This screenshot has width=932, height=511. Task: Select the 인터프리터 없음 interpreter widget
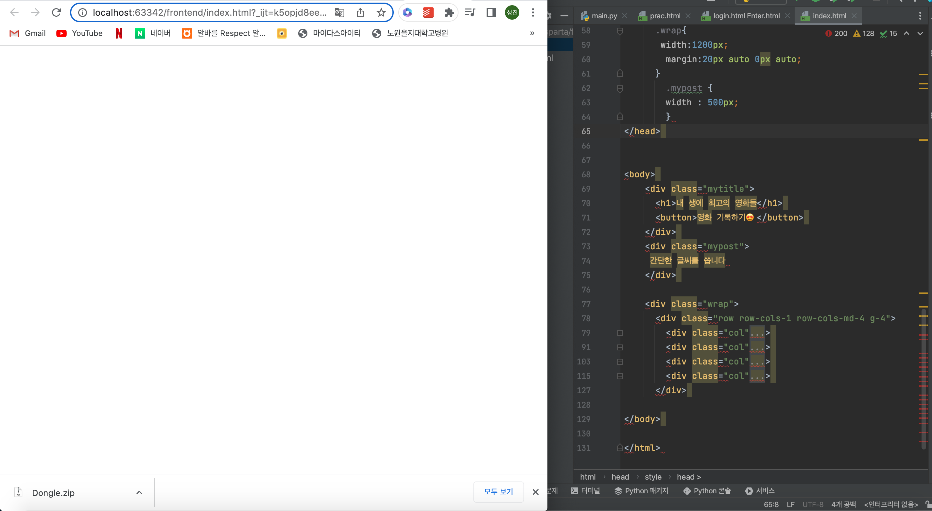pyautogui.click(x=891, y=504)
